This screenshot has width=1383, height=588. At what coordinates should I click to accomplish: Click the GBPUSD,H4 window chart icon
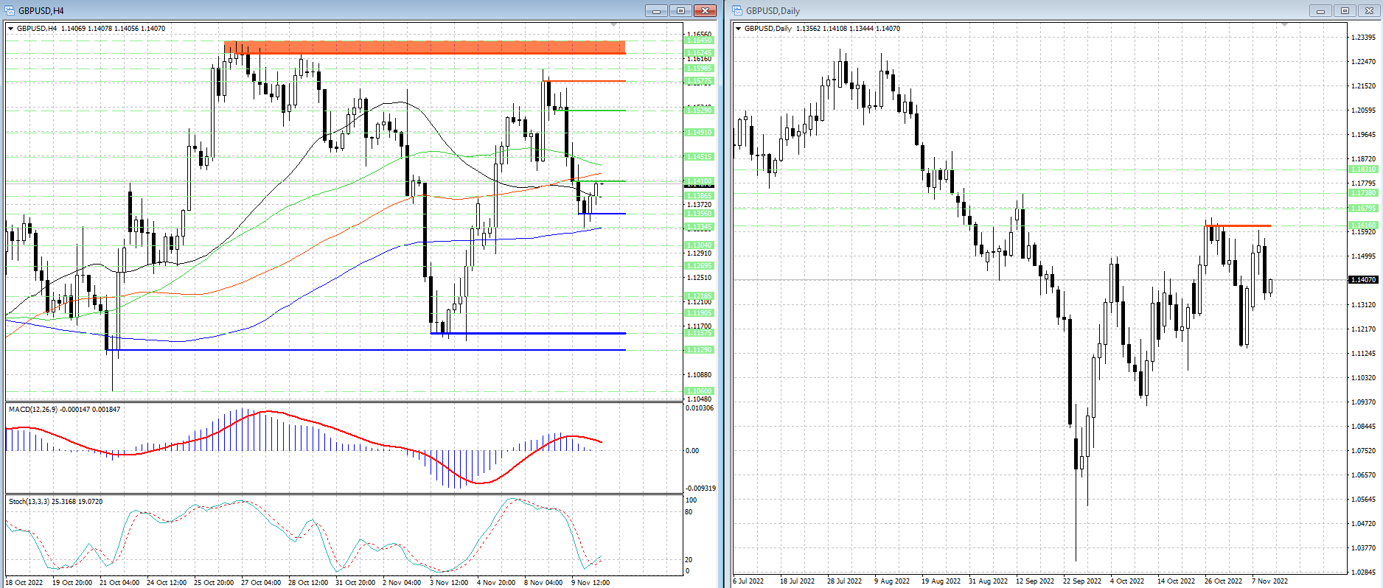(10, 11)
